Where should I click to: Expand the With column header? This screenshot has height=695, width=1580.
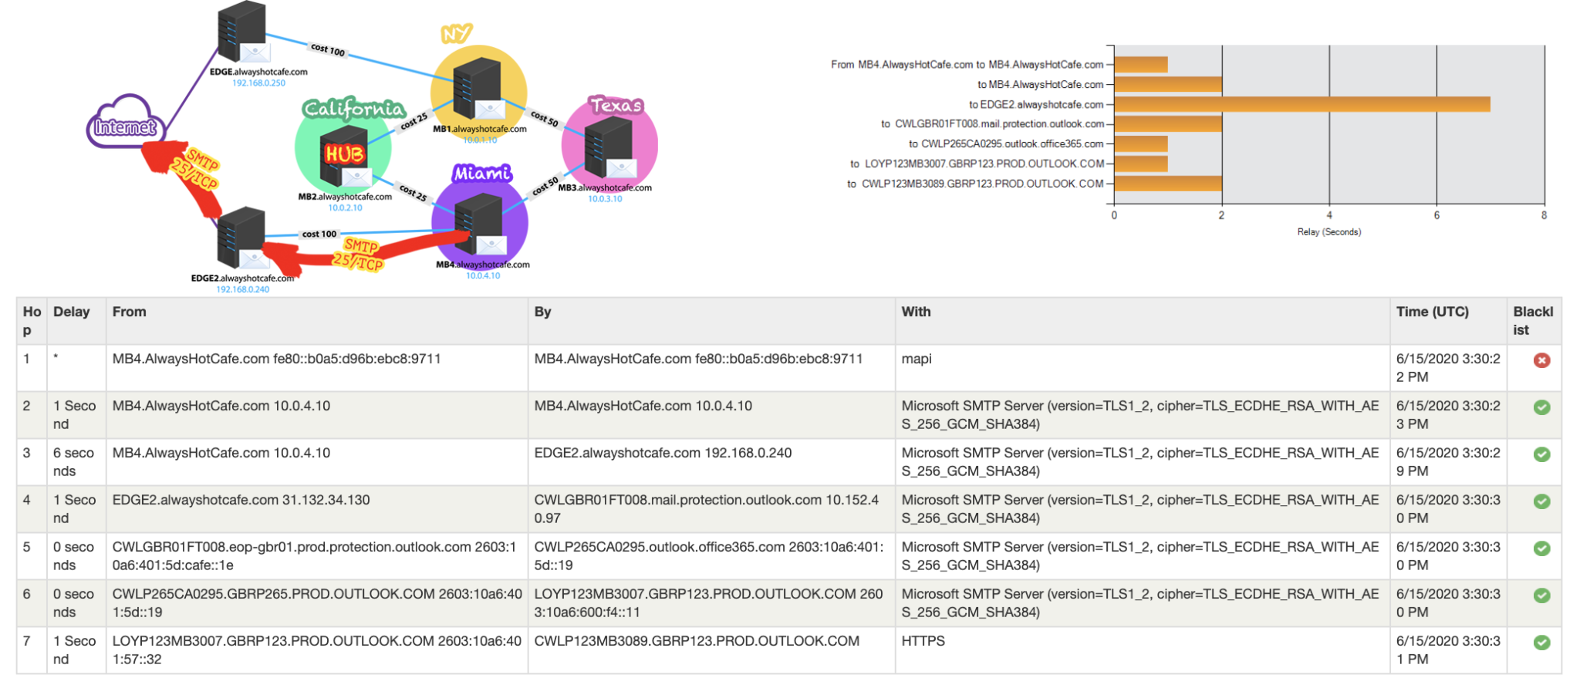pyautogui.click(x=916, y=312)
